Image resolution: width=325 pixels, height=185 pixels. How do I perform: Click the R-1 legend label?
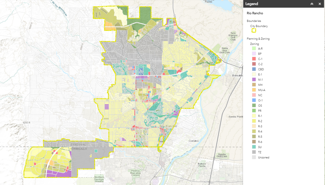(260, 116)
